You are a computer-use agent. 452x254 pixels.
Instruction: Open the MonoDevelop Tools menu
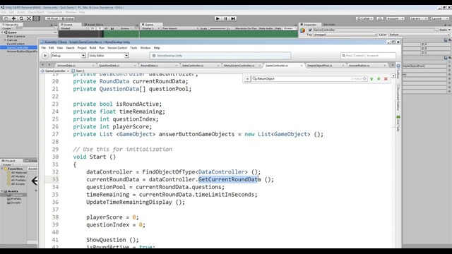click(133, 48)
